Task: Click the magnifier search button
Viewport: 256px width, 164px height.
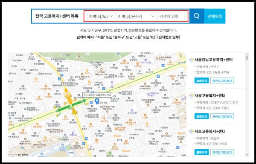Action: (197, 16)
